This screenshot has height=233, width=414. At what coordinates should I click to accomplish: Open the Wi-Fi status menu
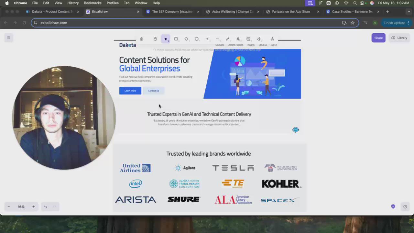(x=346, y=3)
